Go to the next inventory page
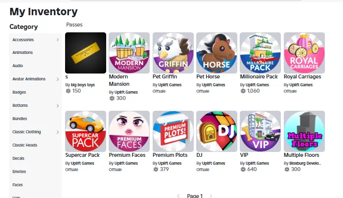 211,196
